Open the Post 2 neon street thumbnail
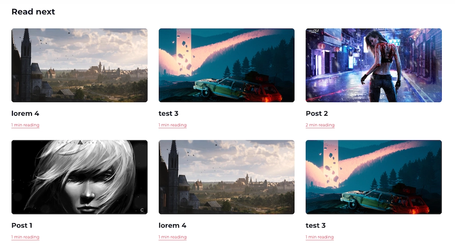The image size is (455, 252). coord(373,65)
